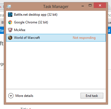111x109 pixels.
Task: Click the Google Chrome icon
Action: point(10,22)
